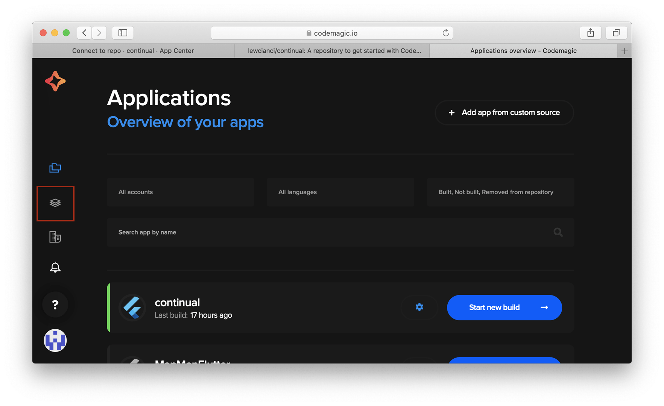Open Safari share button
The height and width of the screenshot is (406, 664).
coord(591,33)
